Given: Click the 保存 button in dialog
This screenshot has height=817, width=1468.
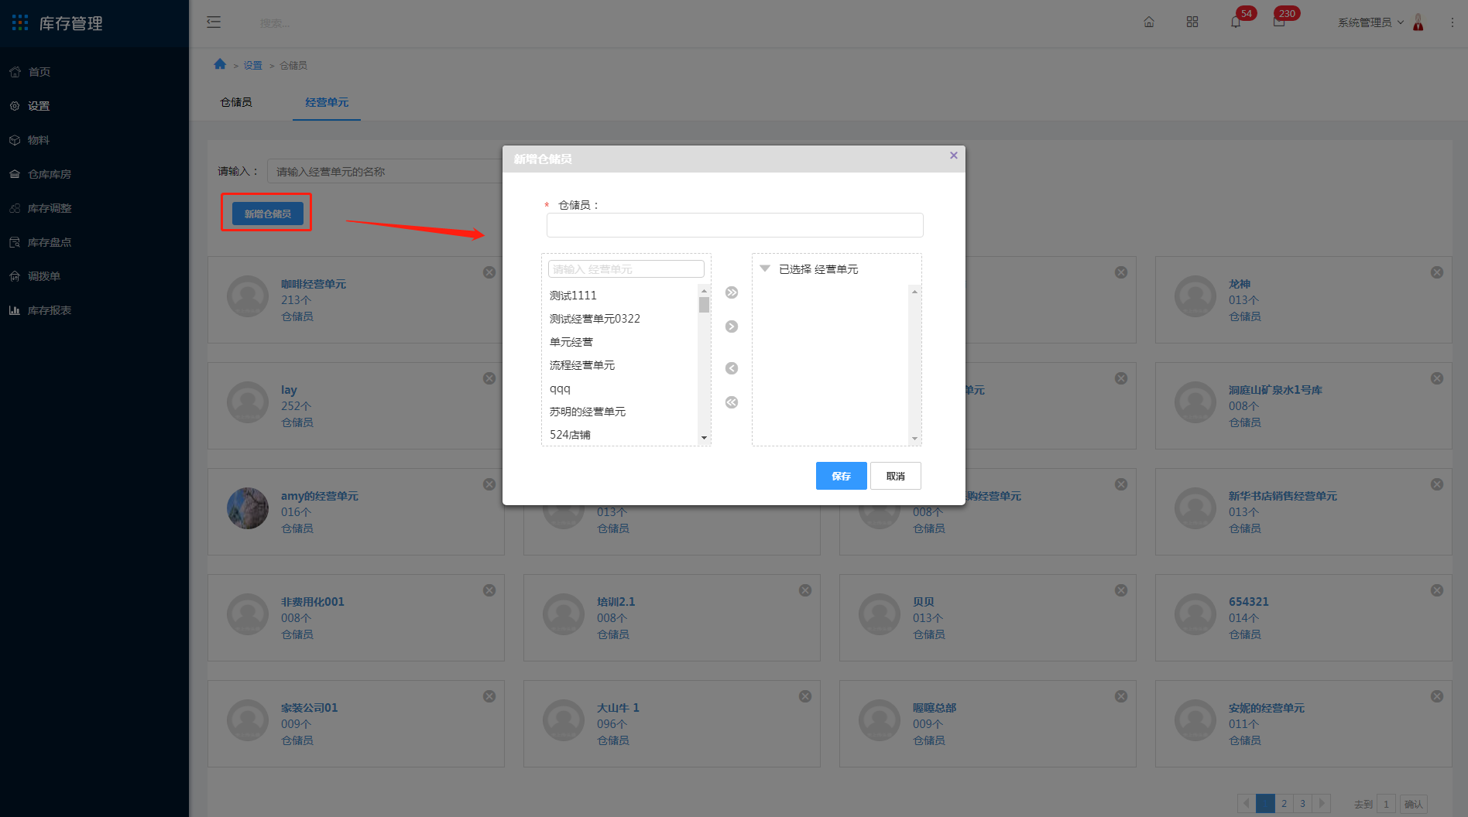Looking at the screenshot, I should [841, 476].
